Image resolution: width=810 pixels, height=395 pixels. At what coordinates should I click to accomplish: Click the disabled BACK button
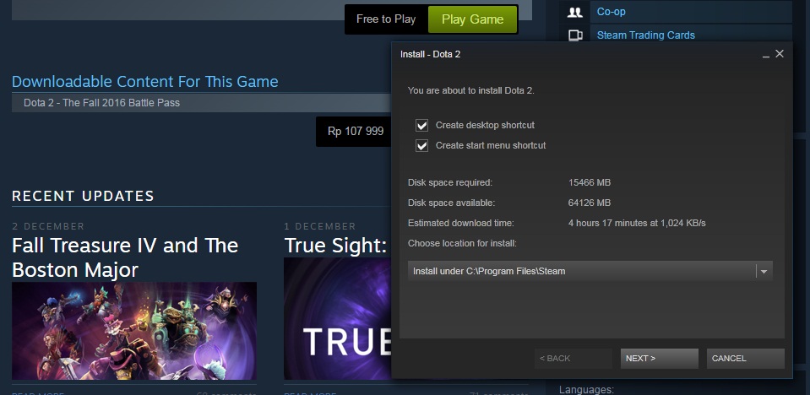(573, 359)
